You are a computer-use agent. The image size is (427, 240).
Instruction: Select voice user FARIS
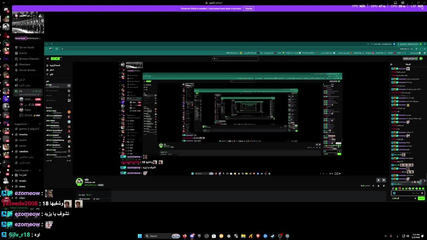(x=28, y=110)
